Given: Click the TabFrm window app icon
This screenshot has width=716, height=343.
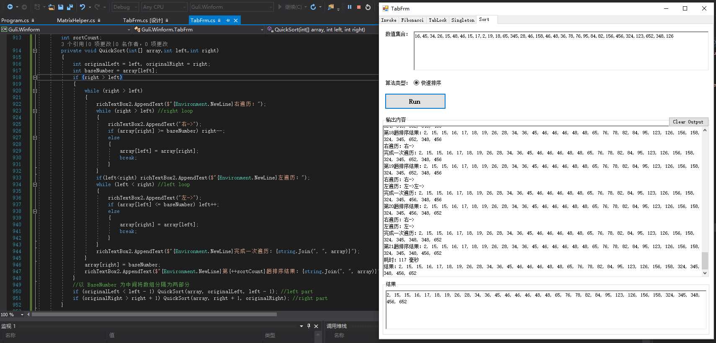Looking at the screenshot, I should (386, 8).
